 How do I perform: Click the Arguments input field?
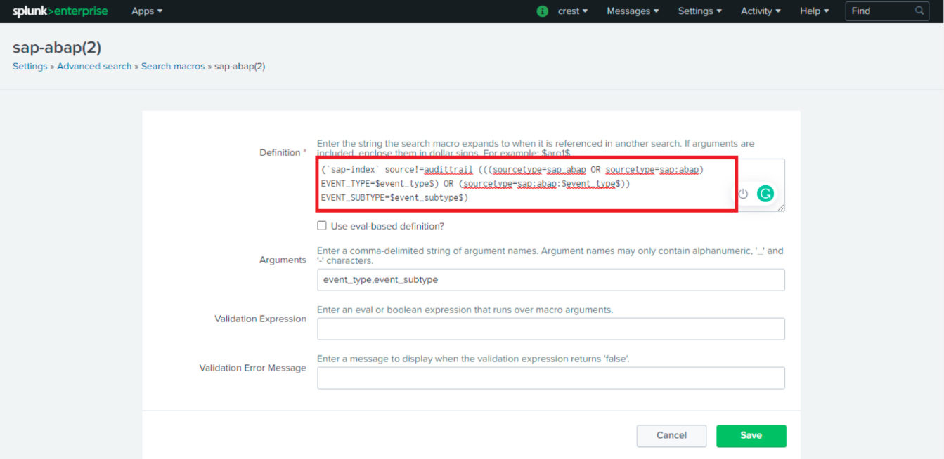[550, 279]
